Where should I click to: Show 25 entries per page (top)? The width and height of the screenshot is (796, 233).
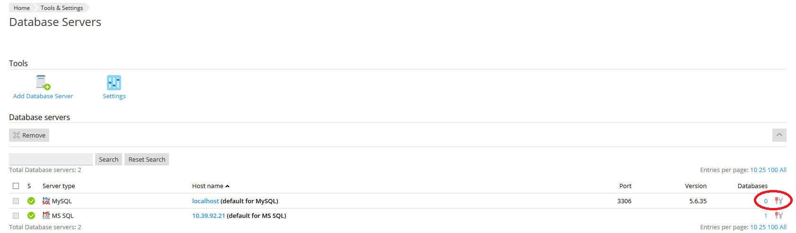(762, 170)
